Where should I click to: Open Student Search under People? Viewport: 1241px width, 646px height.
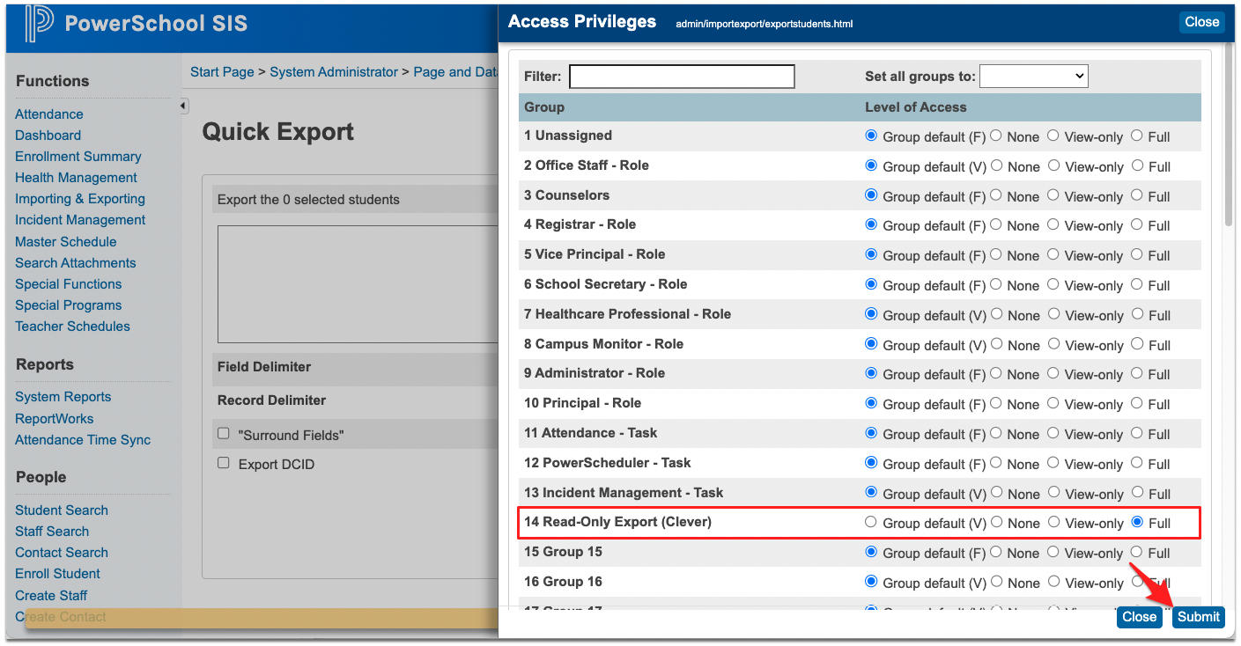pos(61,510)
